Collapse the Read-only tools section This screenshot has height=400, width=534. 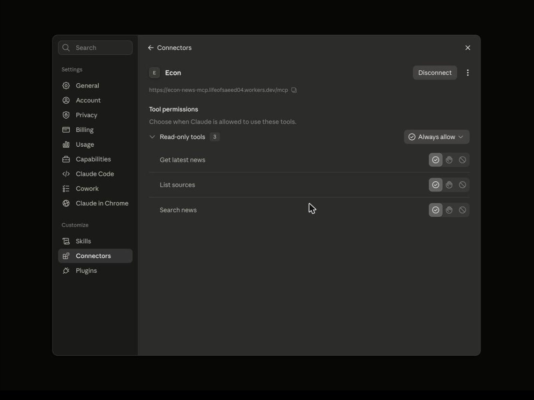click(x=152, y=137)
